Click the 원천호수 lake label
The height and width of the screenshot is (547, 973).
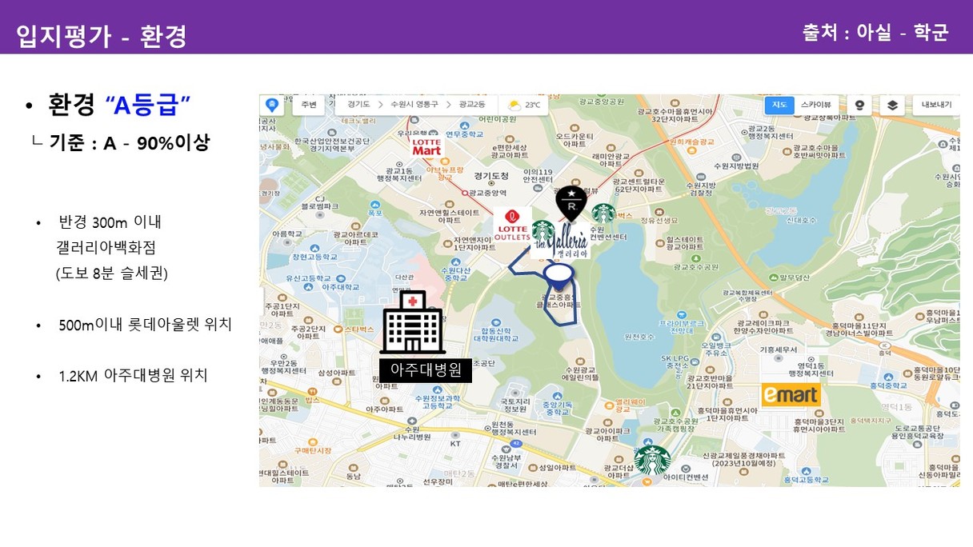click(638, 337)
